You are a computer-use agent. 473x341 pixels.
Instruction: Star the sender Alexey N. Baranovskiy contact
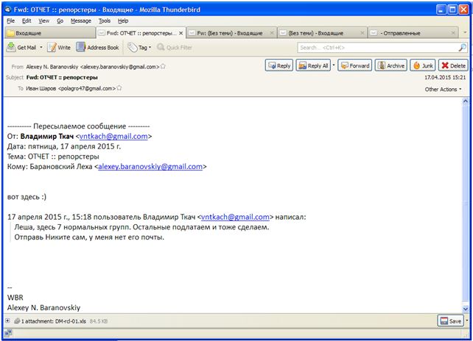(163, 66)
